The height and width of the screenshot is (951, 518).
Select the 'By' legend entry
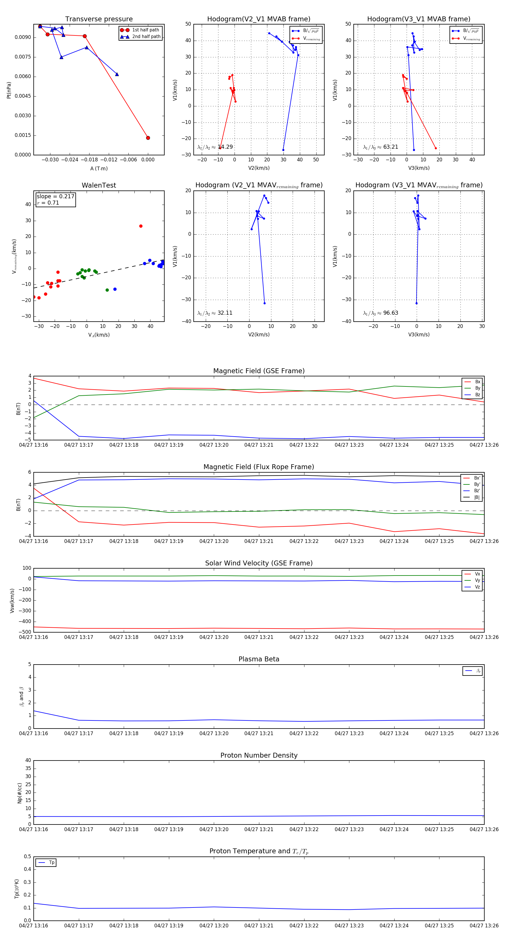pos(472,388)
